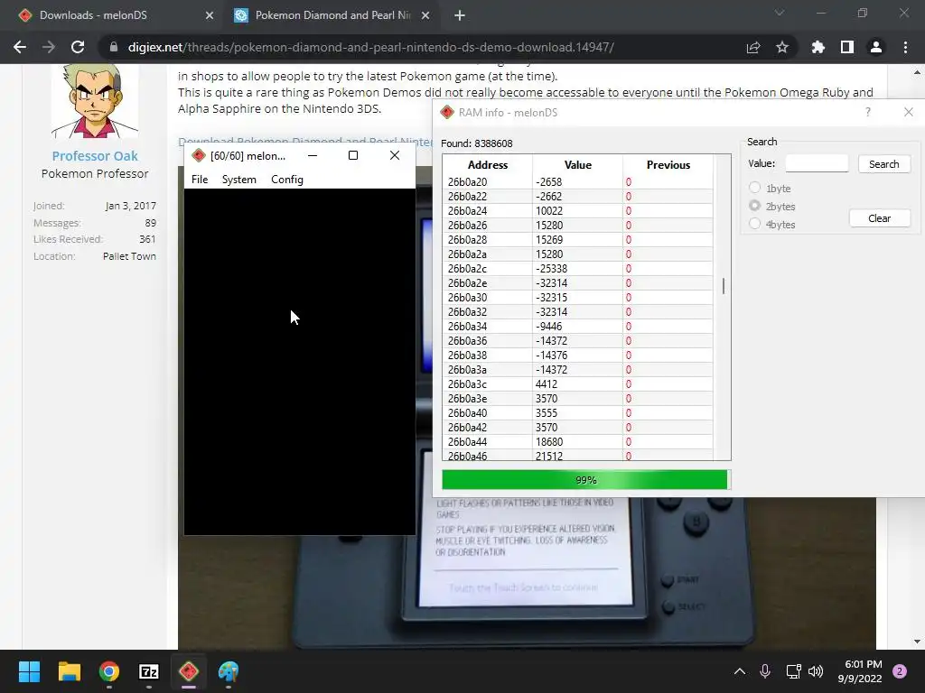Open the melonDS File menu
Screen dimensions: 925x693
(200, 180)
